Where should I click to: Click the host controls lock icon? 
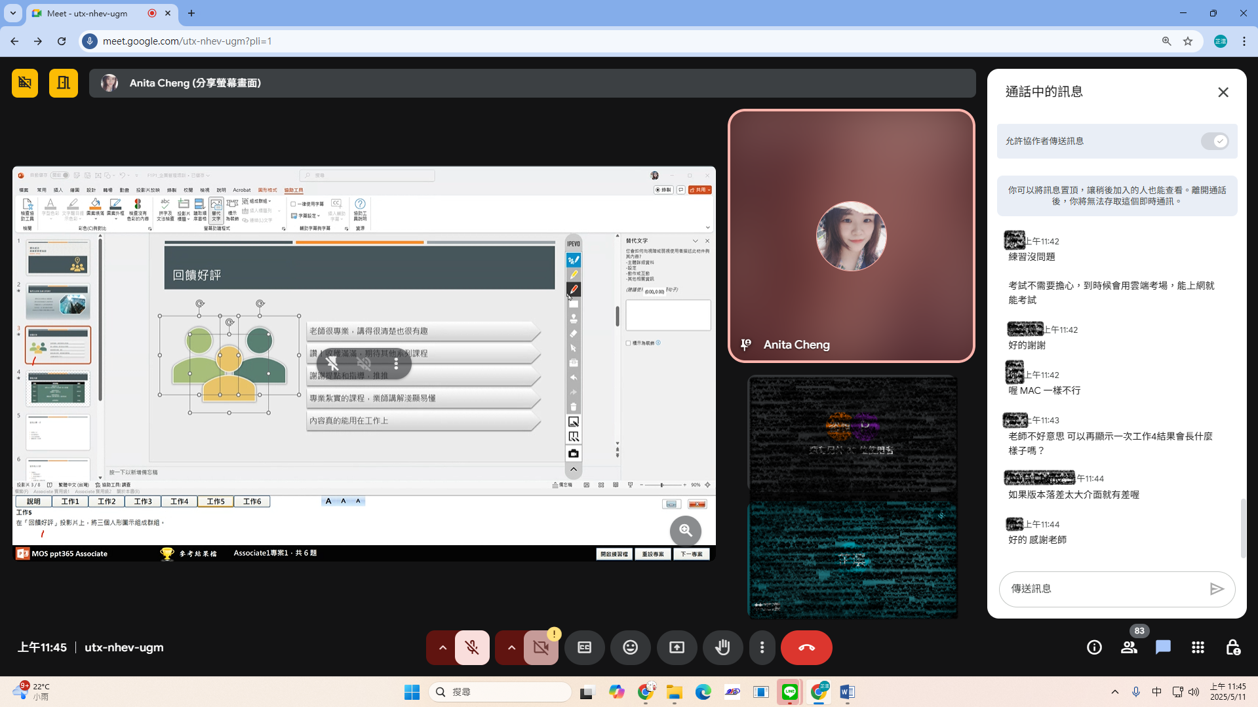(1232, 647)
